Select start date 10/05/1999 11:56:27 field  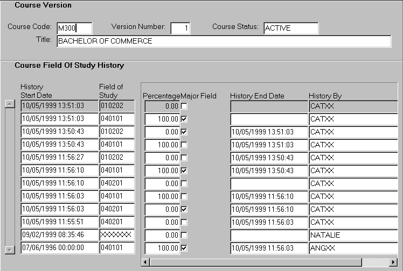(59, 158)
